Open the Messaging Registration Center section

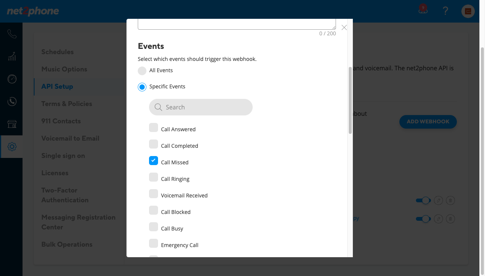coord(78,222)
